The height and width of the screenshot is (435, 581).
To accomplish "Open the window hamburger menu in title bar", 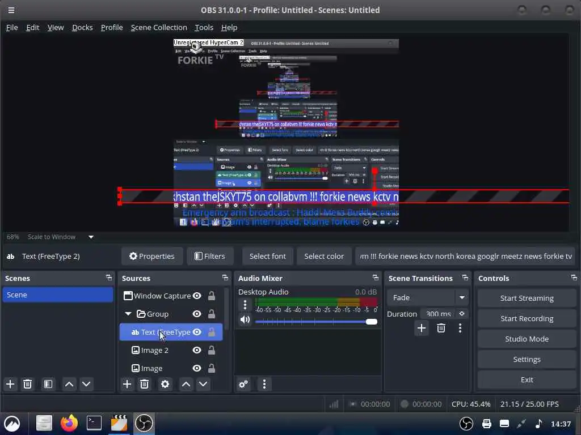I will point(11,10).
